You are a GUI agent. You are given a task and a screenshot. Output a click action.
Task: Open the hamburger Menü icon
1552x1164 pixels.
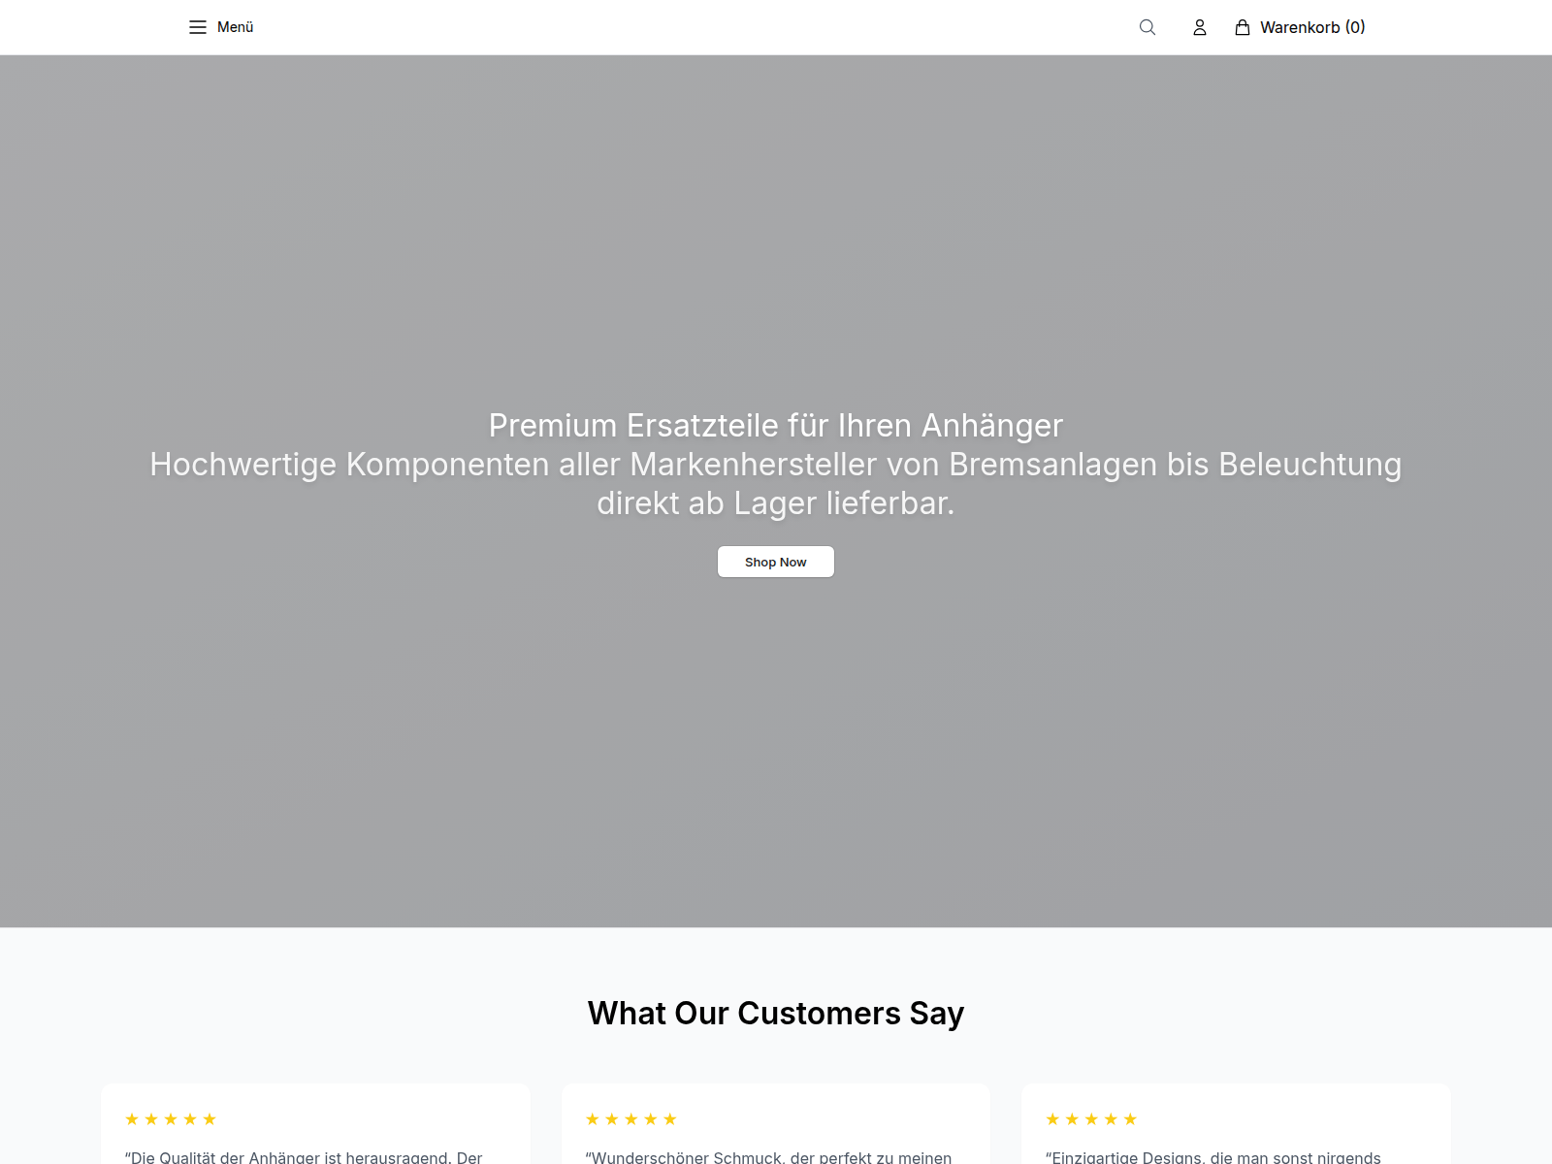(197, 27)
